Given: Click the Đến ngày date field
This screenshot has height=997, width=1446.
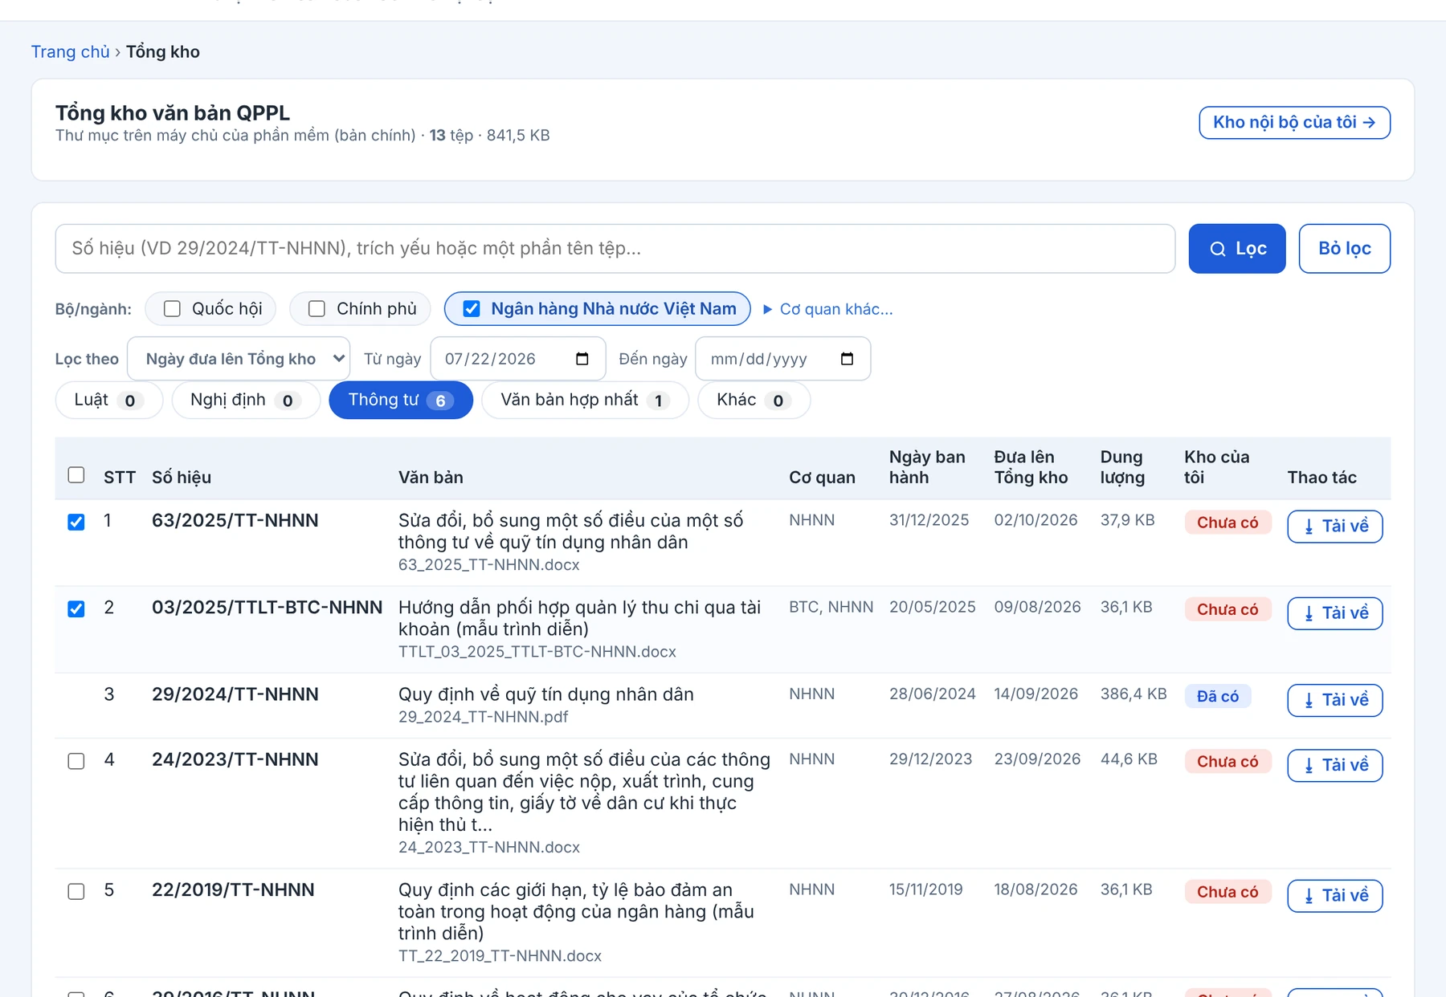Looking at the screenshot, I should pos(782,359).
